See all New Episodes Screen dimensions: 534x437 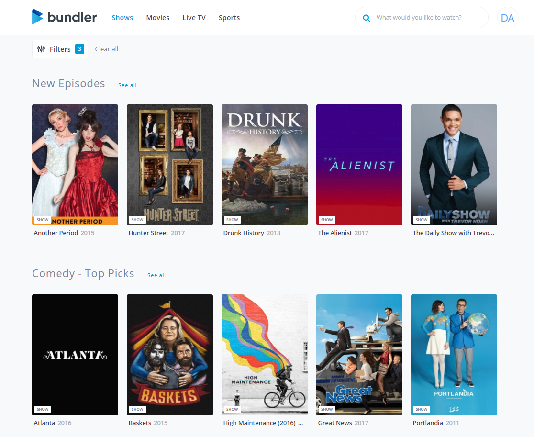coord(127,85)
